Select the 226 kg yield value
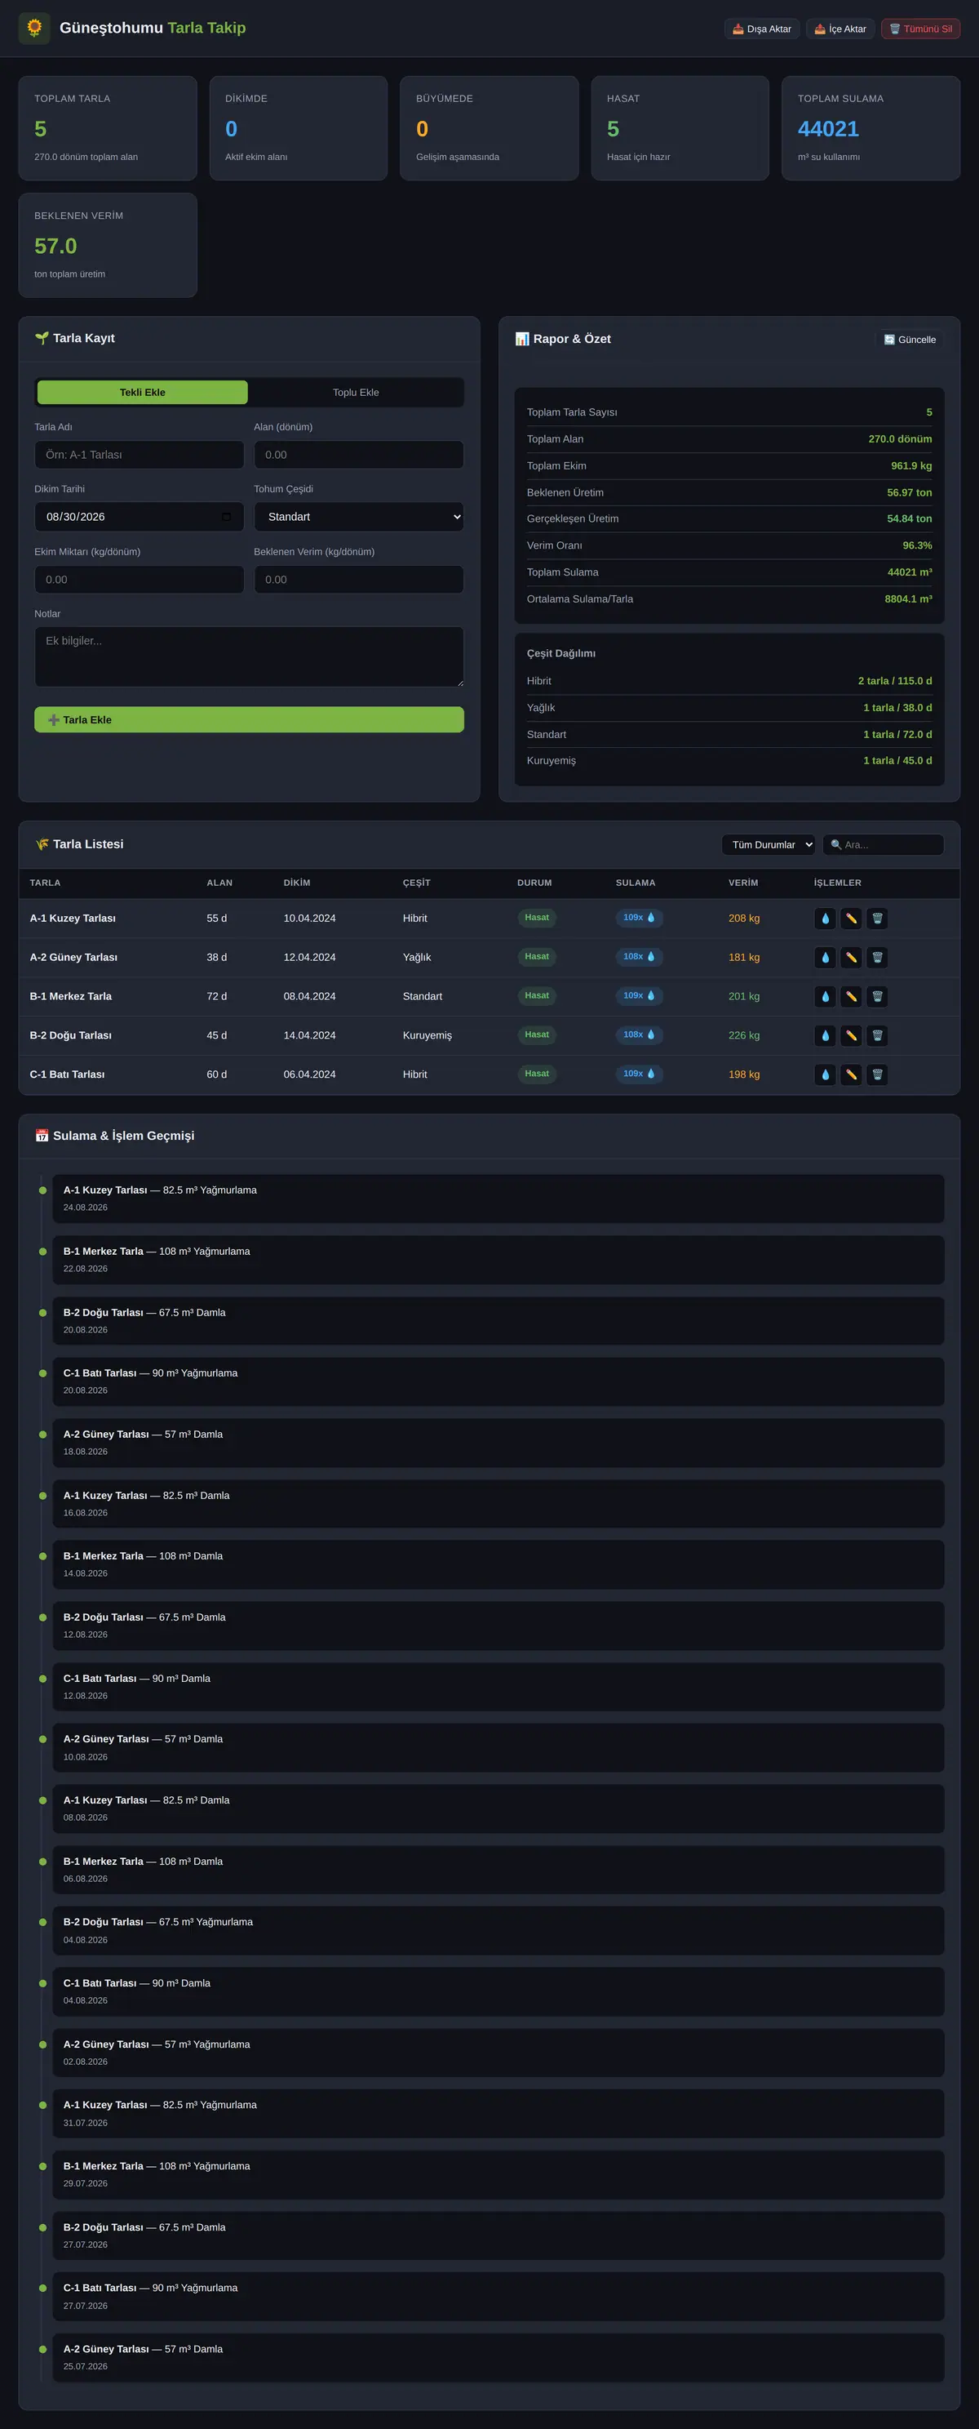 click(x=744, y=1035)
